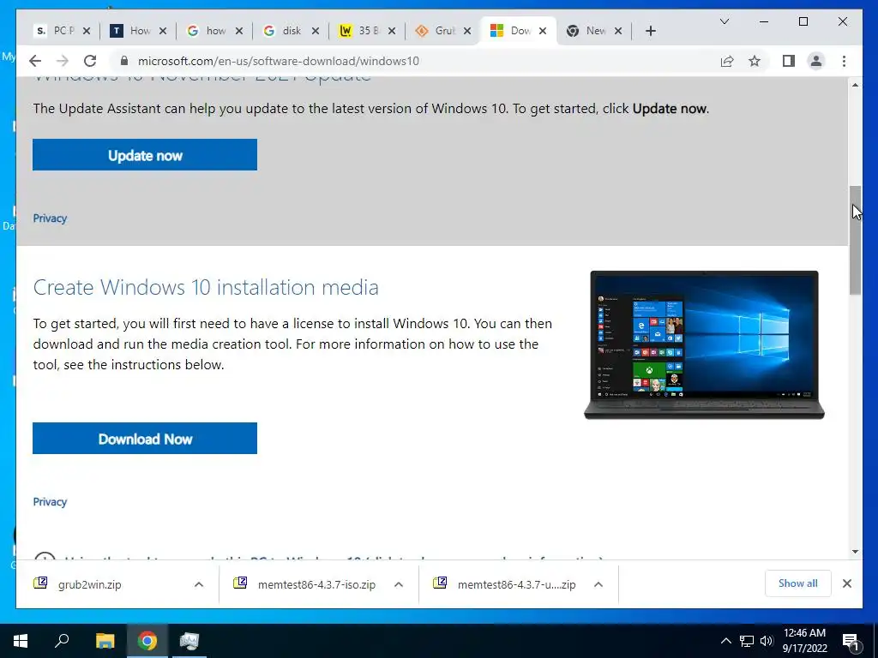Viewport: 878px width, 658px height.
Task: Open the Windows Start menu
Action: [21, 641]
